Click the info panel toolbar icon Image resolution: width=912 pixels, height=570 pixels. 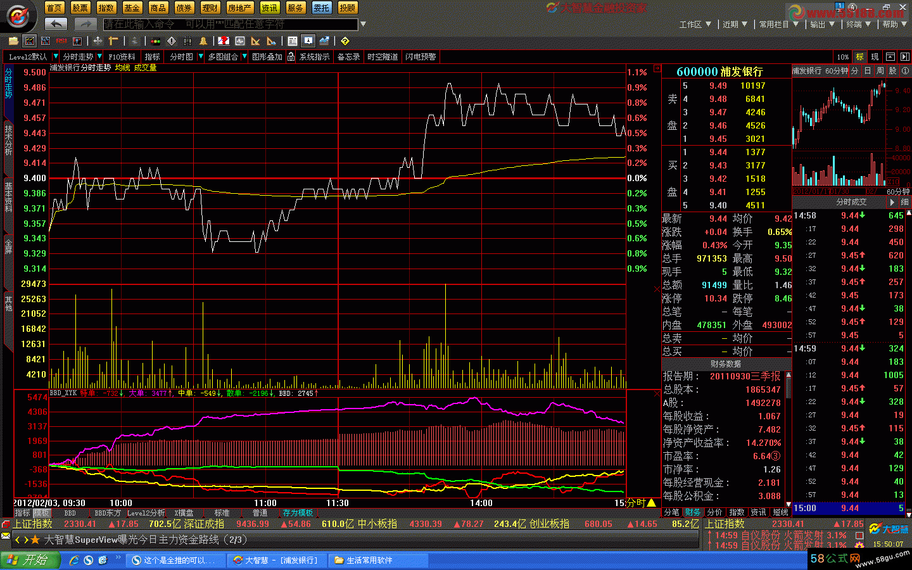coord(308,41)
